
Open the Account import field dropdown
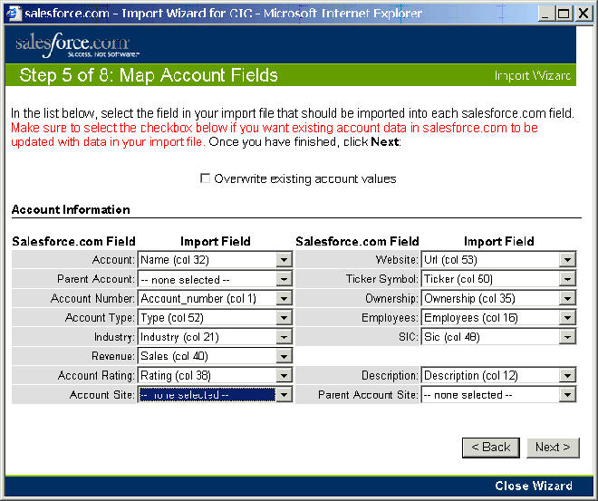click(215, 260)
